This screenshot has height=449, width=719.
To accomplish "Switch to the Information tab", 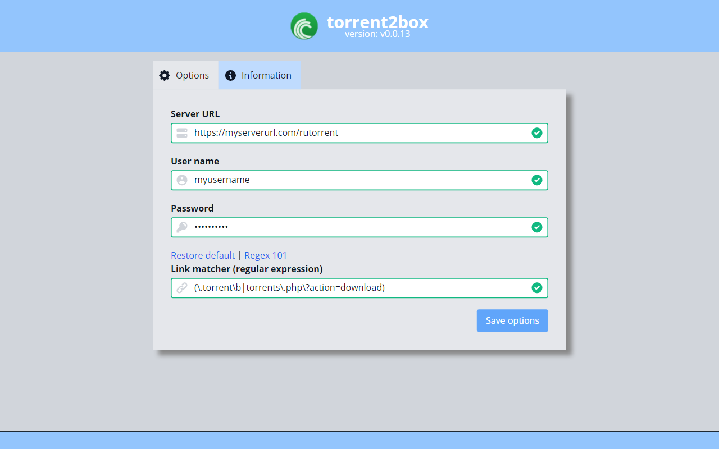I will click(x=260, y=75).
